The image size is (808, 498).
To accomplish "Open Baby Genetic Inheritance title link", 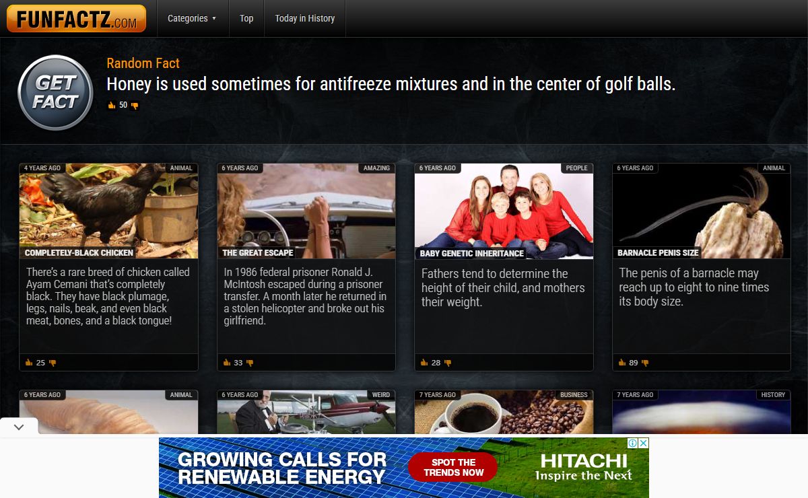I will tap(471, 254).
